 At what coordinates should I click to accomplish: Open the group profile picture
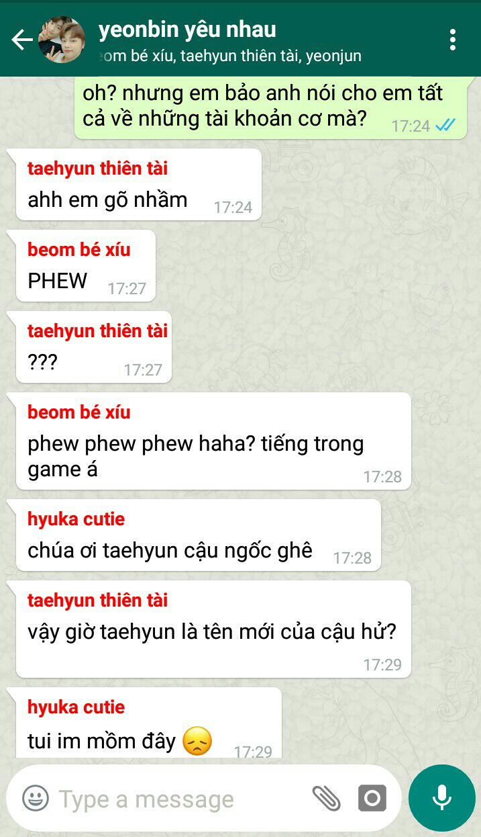[x=61, y=40]
